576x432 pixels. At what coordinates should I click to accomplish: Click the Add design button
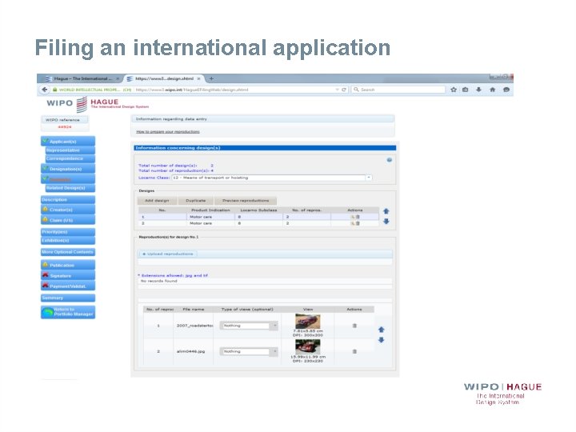(157, 201)
